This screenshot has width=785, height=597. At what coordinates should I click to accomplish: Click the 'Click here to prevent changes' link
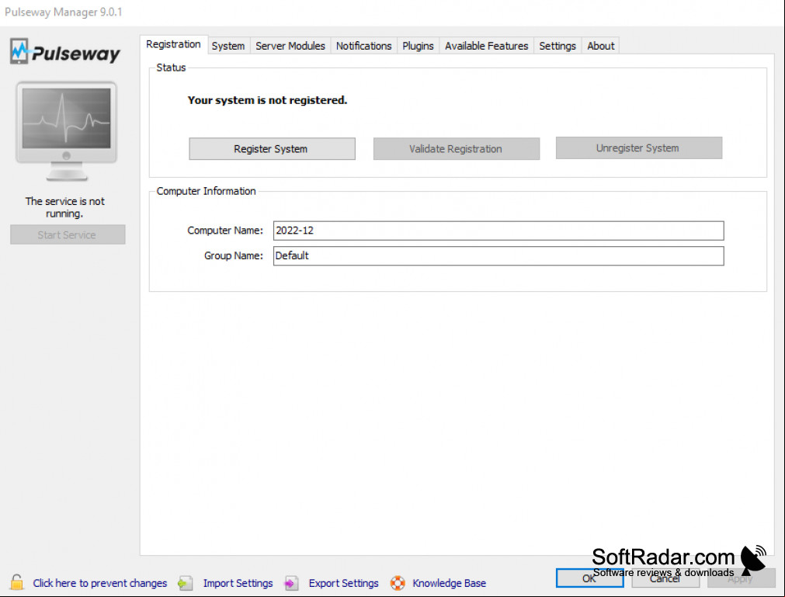click(x=100, y=583)
